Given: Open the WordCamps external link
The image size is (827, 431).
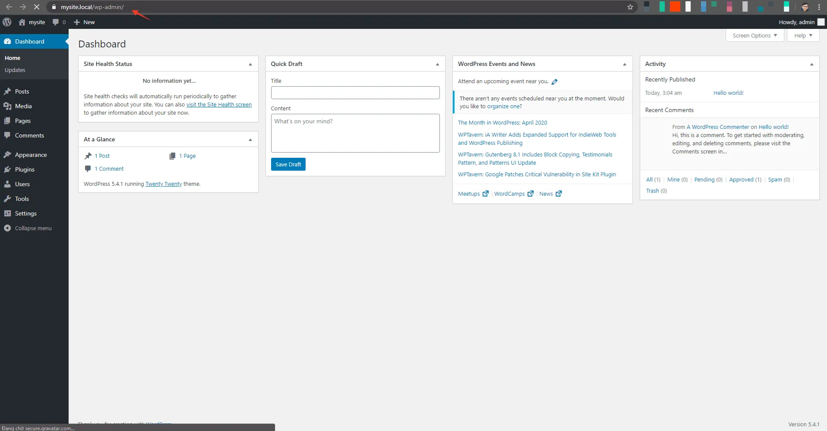Looking at the screenshot, I should pyautogui.click(x=514, y=194).
